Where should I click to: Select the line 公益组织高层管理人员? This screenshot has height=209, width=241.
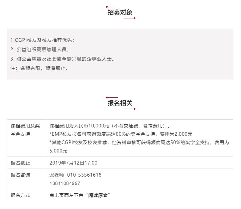click(x=40, y=49)
